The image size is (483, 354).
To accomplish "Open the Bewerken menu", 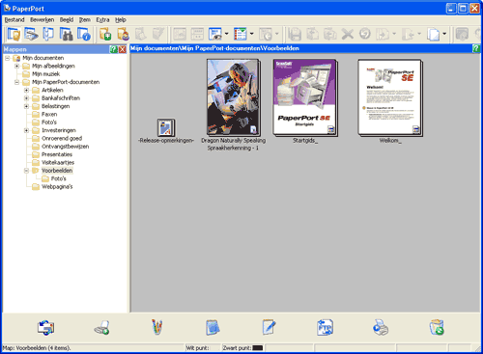I will (42, 20).
